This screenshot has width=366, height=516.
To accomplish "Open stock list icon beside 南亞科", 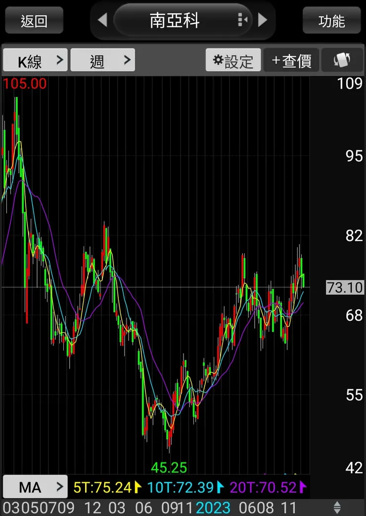I will tap(242, 20).
